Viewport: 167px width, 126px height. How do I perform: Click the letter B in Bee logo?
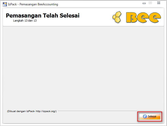point(132,17)
